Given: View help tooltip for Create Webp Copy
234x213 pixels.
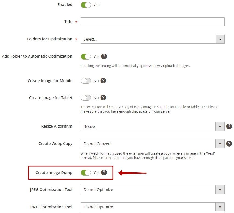Looking at the screenshot, I should pos(229,144).
